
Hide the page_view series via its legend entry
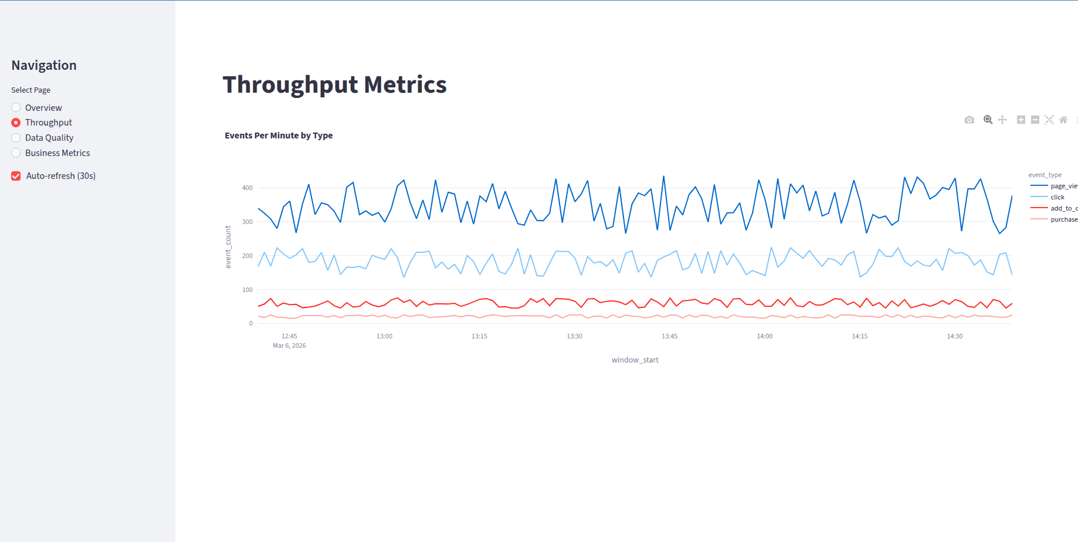[x=1059, y=185]
